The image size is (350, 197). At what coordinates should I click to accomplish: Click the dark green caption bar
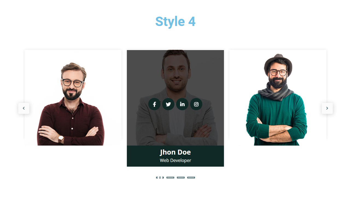(175, 156)
